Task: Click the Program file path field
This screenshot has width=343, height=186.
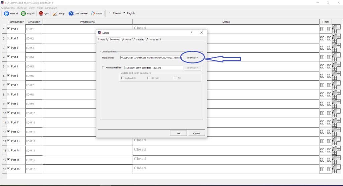Action: pos(151,58)
